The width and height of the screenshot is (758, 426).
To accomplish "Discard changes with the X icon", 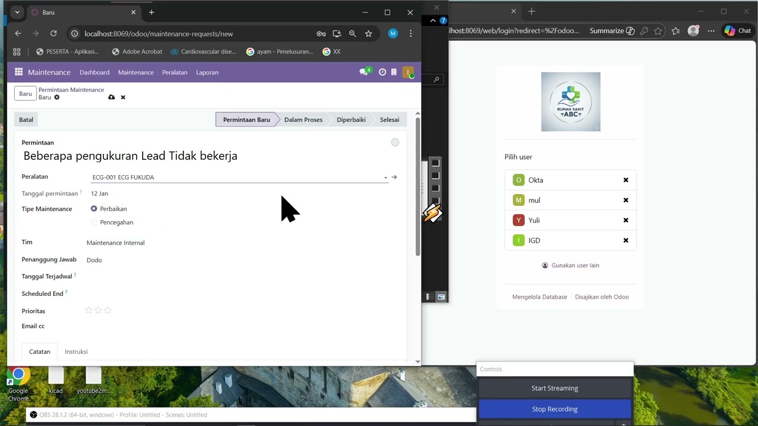I will coord(123,97).
